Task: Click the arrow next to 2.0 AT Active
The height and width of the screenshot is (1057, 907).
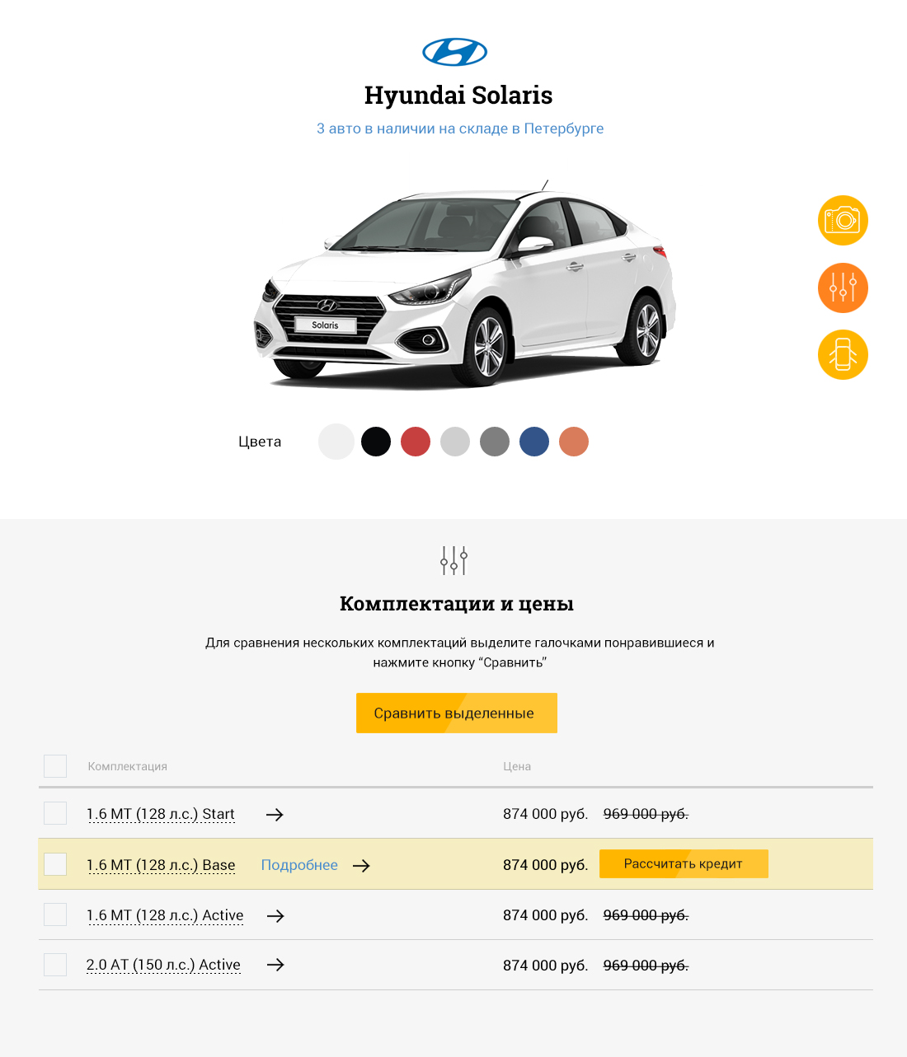Action: coord(275,965)
